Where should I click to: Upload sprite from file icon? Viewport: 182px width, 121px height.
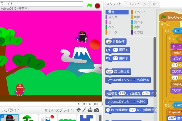tap(90, 110)
